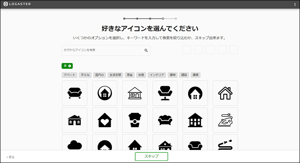300x163 pixels.
Task: Click the Logaster logo
Action: pos(17,4)
